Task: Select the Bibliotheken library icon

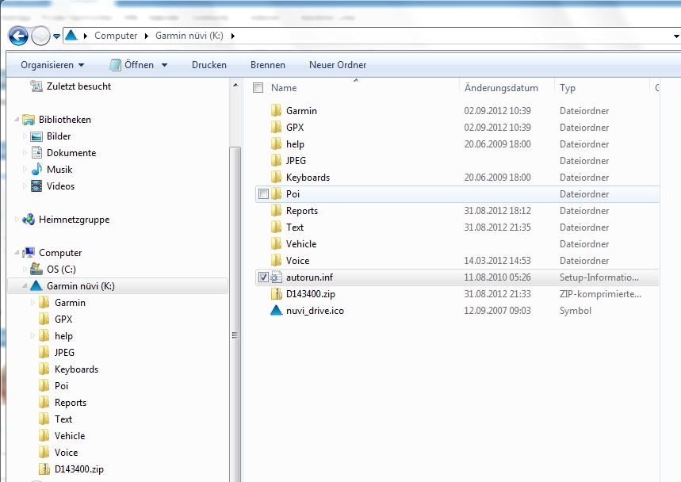Action: coord(29,120)
